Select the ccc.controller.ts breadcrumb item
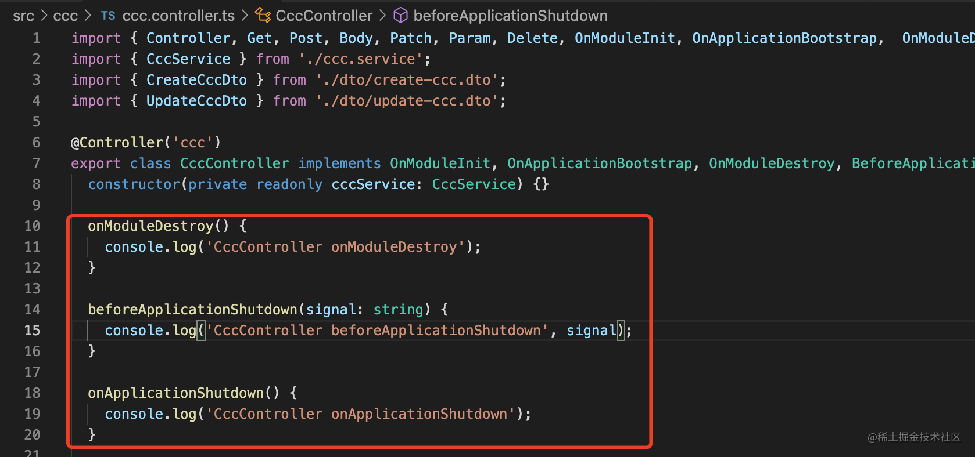 coord(178,16)
